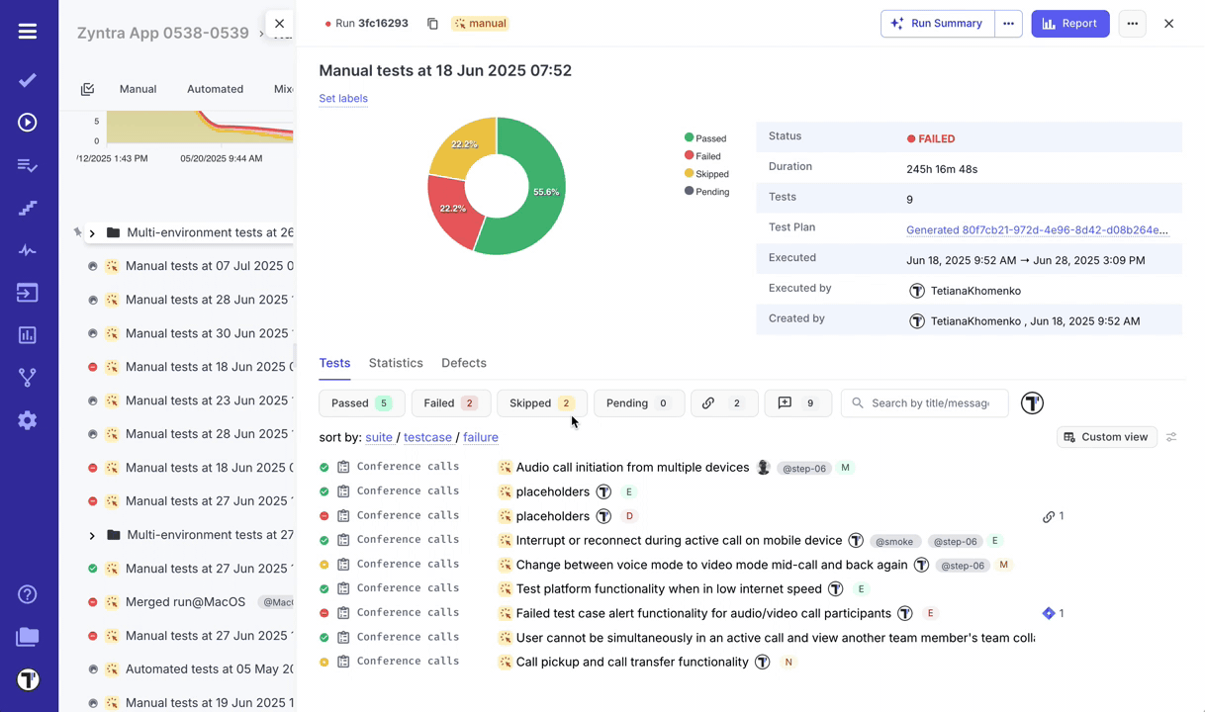
Task: Toggle Skipped series in chart legend
Action: tap(706, 174)
